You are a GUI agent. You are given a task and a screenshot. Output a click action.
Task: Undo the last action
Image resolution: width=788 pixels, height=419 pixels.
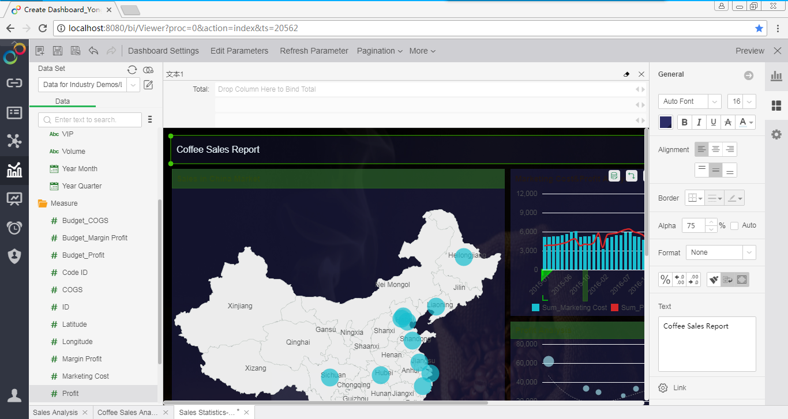[93, 51]
